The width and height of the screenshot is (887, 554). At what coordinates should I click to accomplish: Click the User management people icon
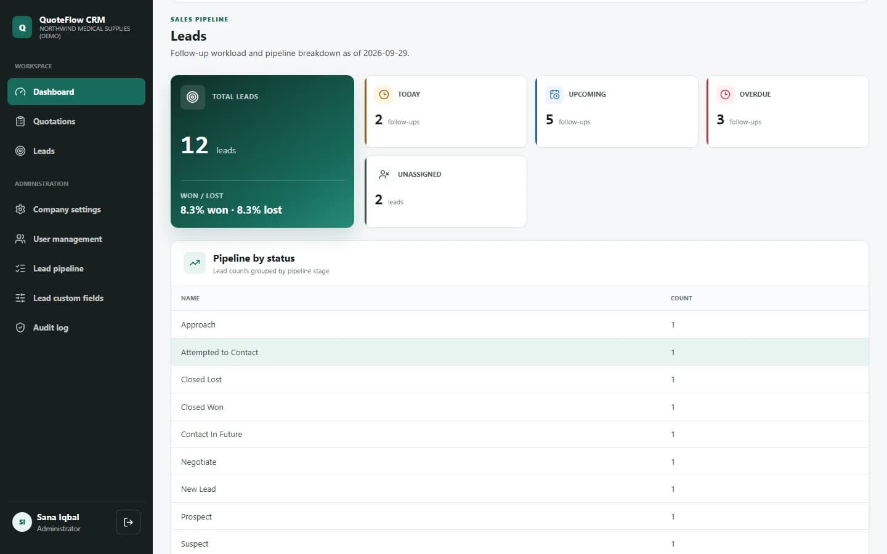click(20, 239)
